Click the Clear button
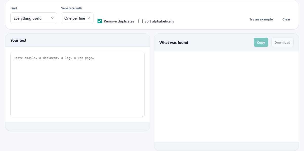 286,19
